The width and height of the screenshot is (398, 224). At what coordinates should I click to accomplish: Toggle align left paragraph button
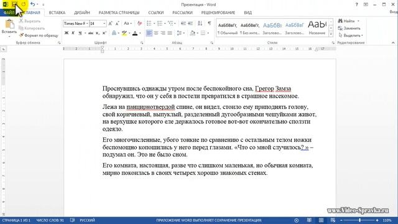pos(149,33)
